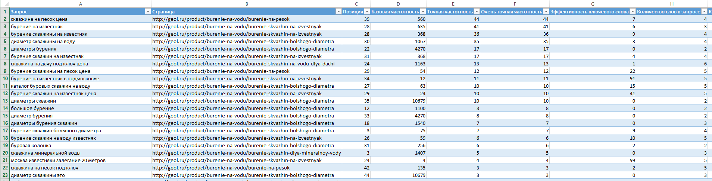Click the dlya-mineralnoy-vody URL in row 20
Screen dimensions: 712x181
pyautogui.click(x=246, y=153)
